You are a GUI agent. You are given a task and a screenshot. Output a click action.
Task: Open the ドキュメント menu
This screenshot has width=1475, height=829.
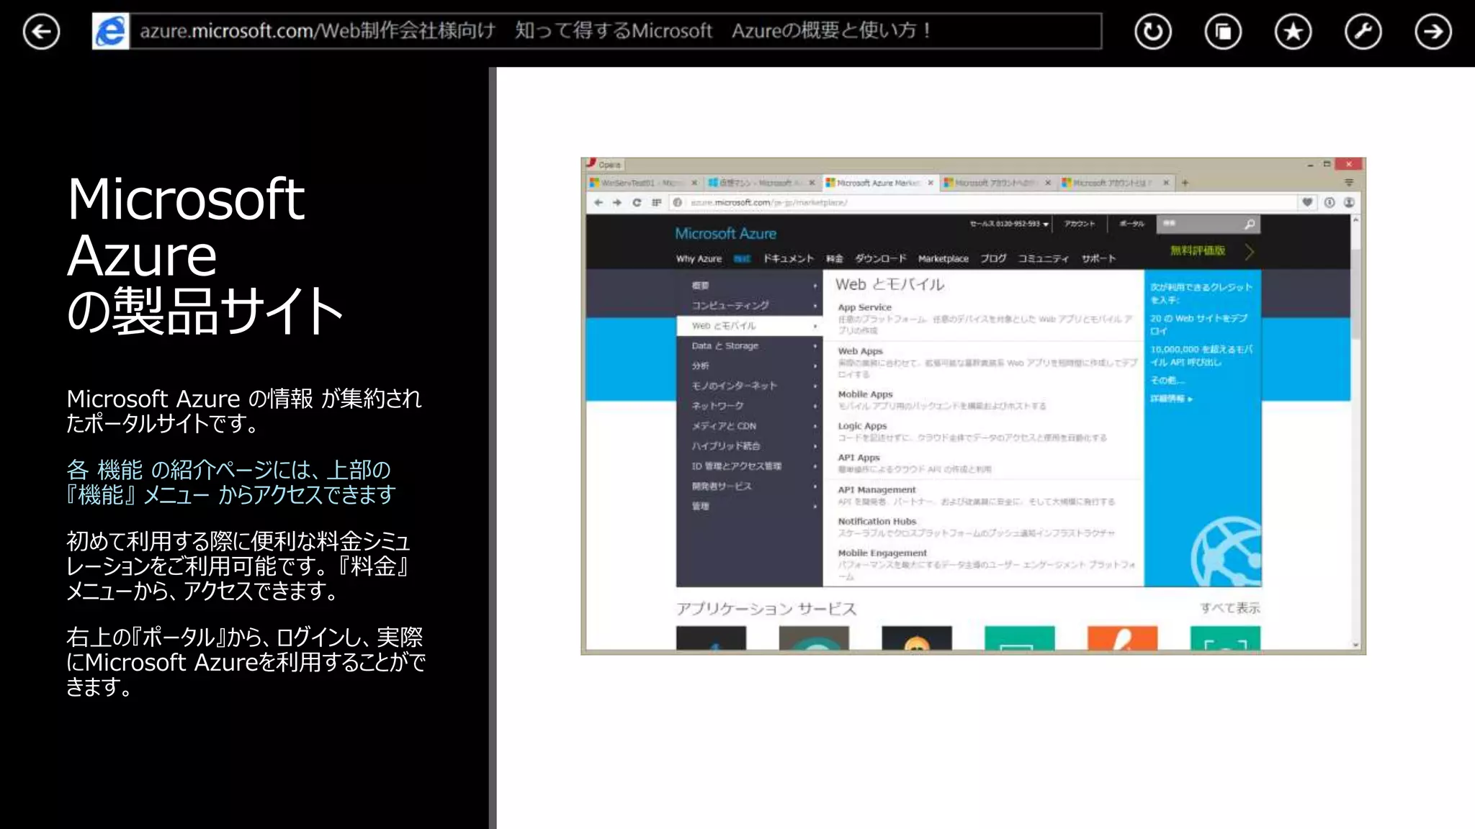(x=789, y=259)
